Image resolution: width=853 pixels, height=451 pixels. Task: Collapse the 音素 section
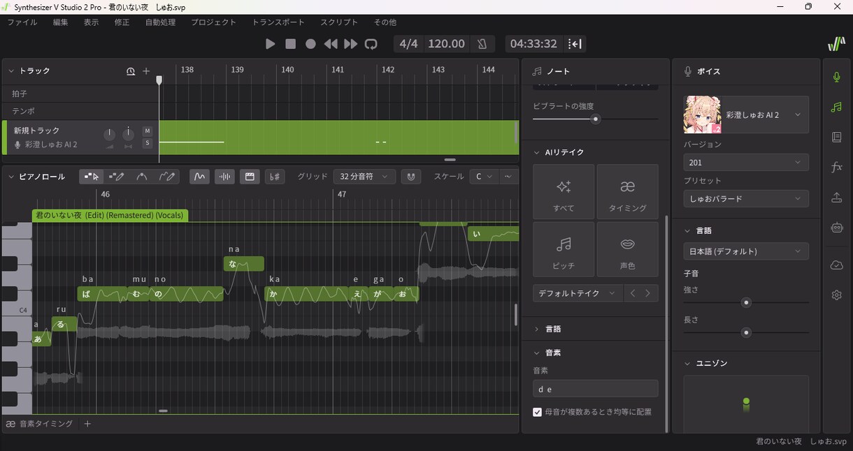point(537,353)
